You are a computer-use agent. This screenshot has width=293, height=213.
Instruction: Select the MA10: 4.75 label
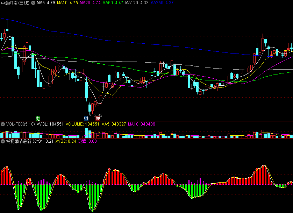[67, 3]
